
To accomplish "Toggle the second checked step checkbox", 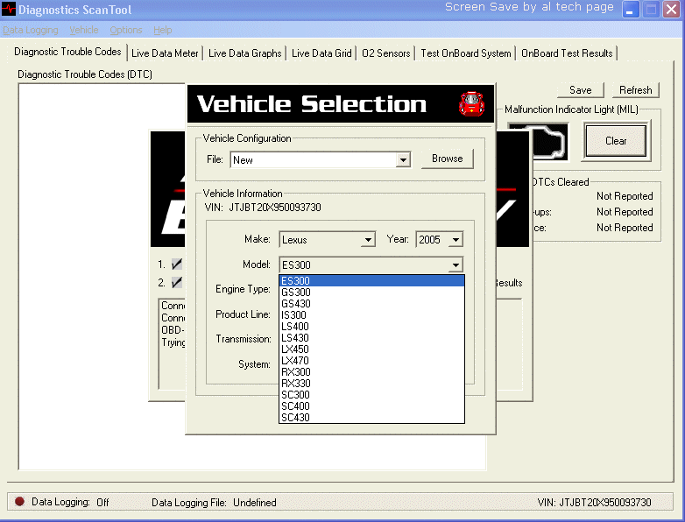I will (177, 282).
